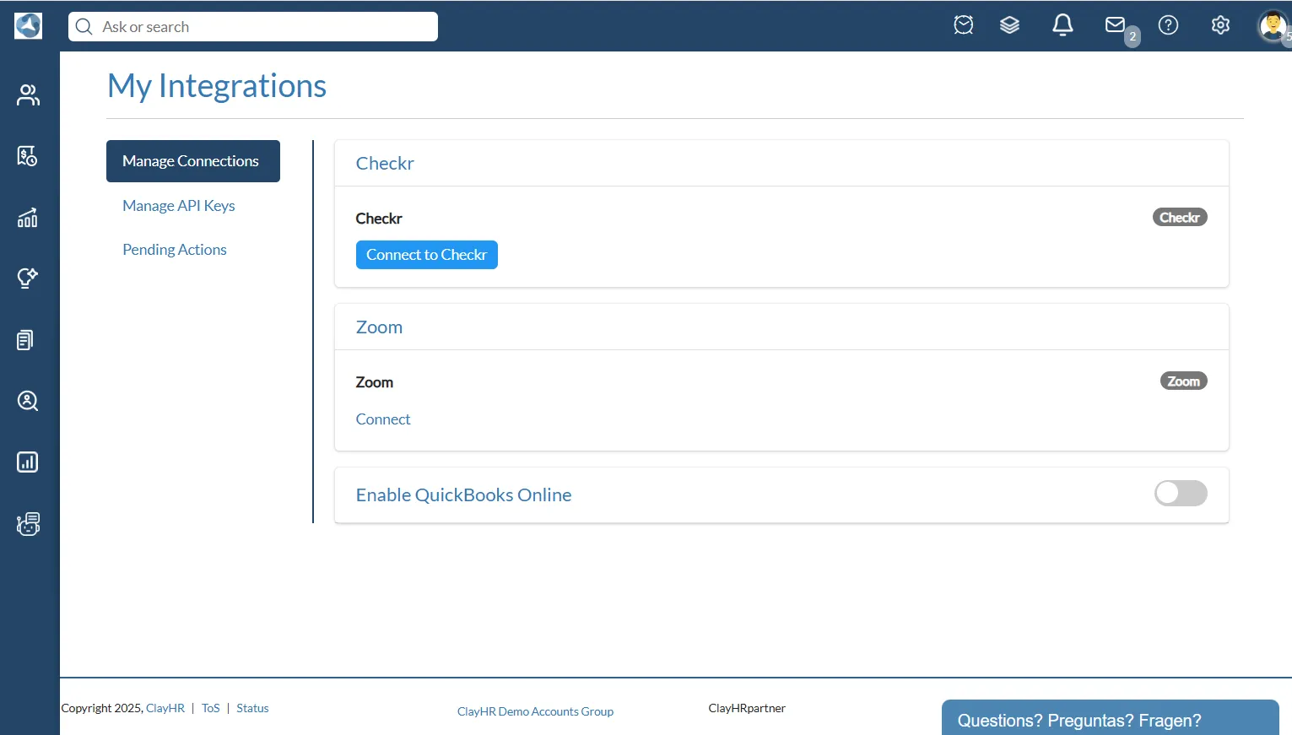Click the ClayHR logo icon
1292x735 pixels.
click(x=28, y=26)
